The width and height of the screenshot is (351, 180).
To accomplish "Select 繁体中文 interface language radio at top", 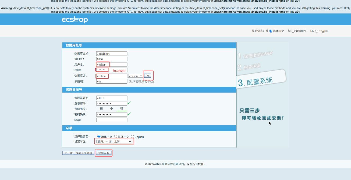I will [x=293, y=31].
